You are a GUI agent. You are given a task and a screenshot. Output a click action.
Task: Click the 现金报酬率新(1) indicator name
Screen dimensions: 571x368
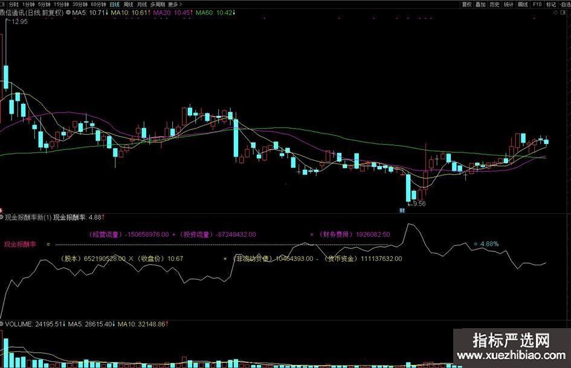29,217
